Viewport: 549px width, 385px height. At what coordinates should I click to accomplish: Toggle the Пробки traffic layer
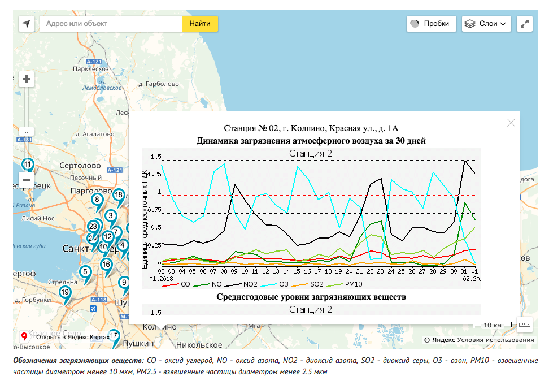[x=432, y=24]
